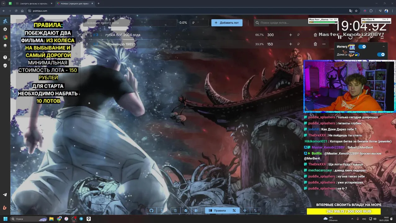Open Telegram from the taskbar

(x=81, y=219)
